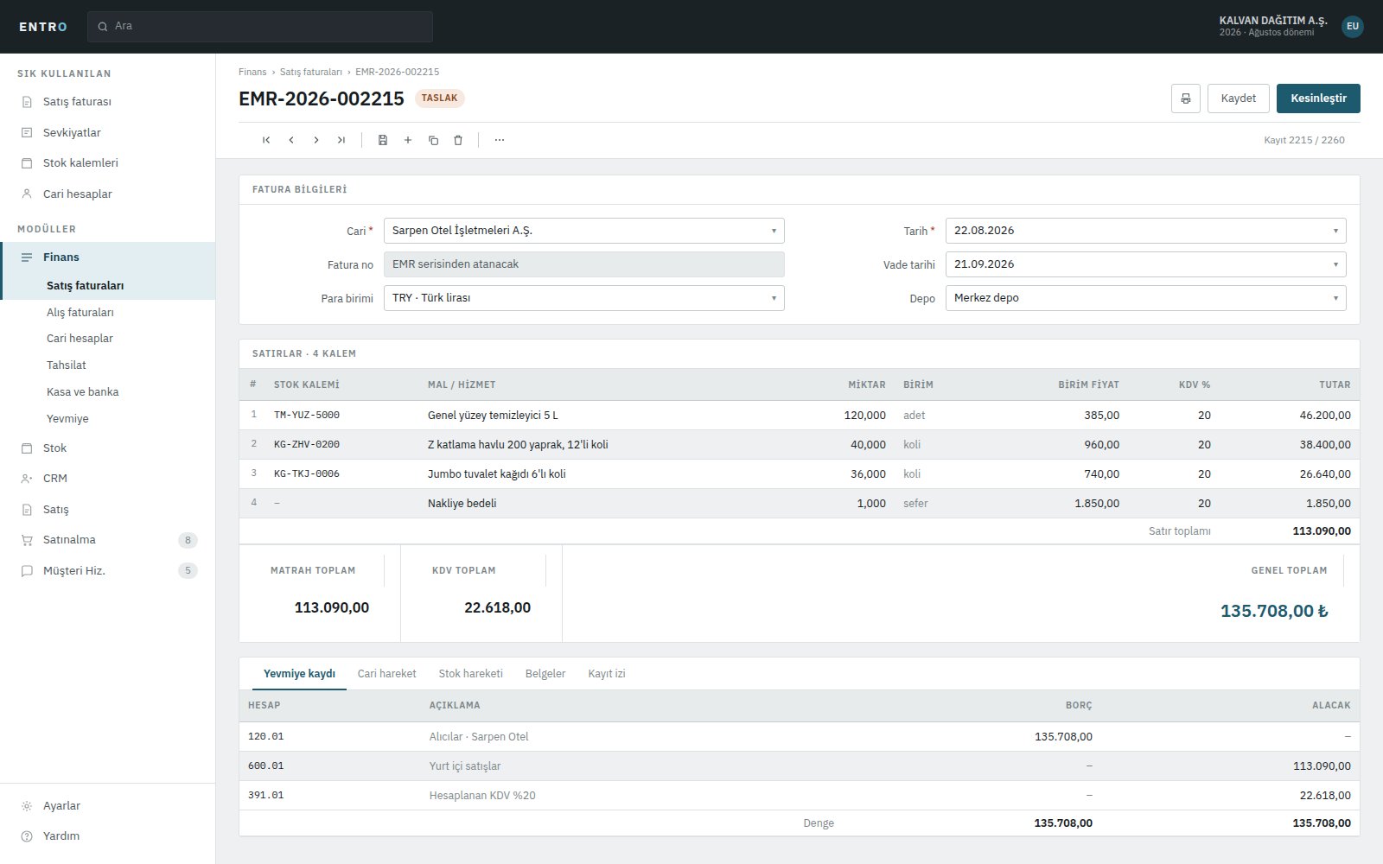The width and height of the screenshot is (1383, 864).
Task: Click the Ara search field
Action: [x=260, y=26]
